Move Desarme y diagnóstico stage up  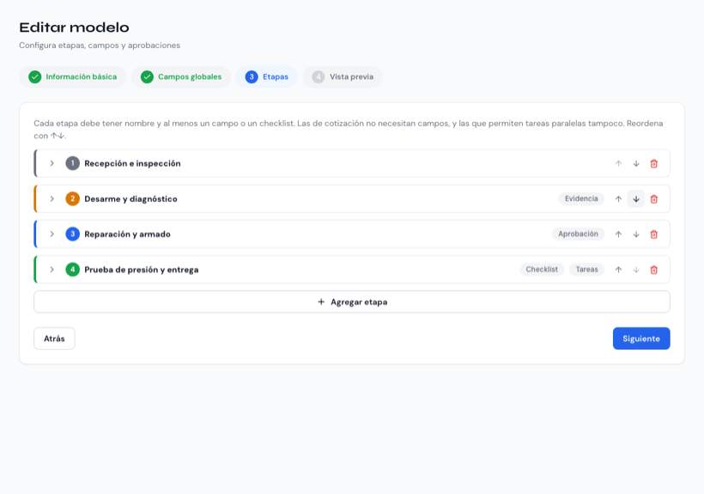pos(618,199)
